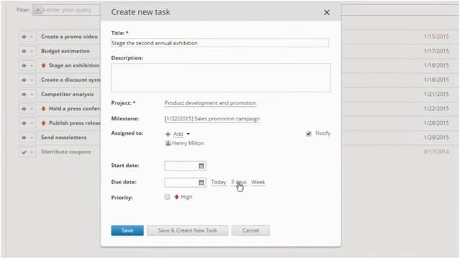Click the Cancel button

[251, 230]
